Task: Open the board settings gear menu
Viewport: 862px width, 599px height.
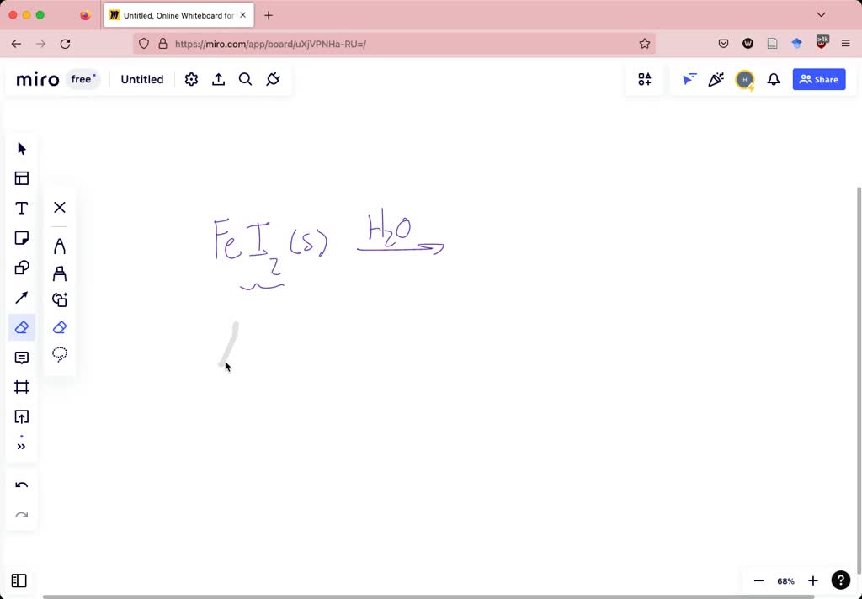Action: point(191,79)
